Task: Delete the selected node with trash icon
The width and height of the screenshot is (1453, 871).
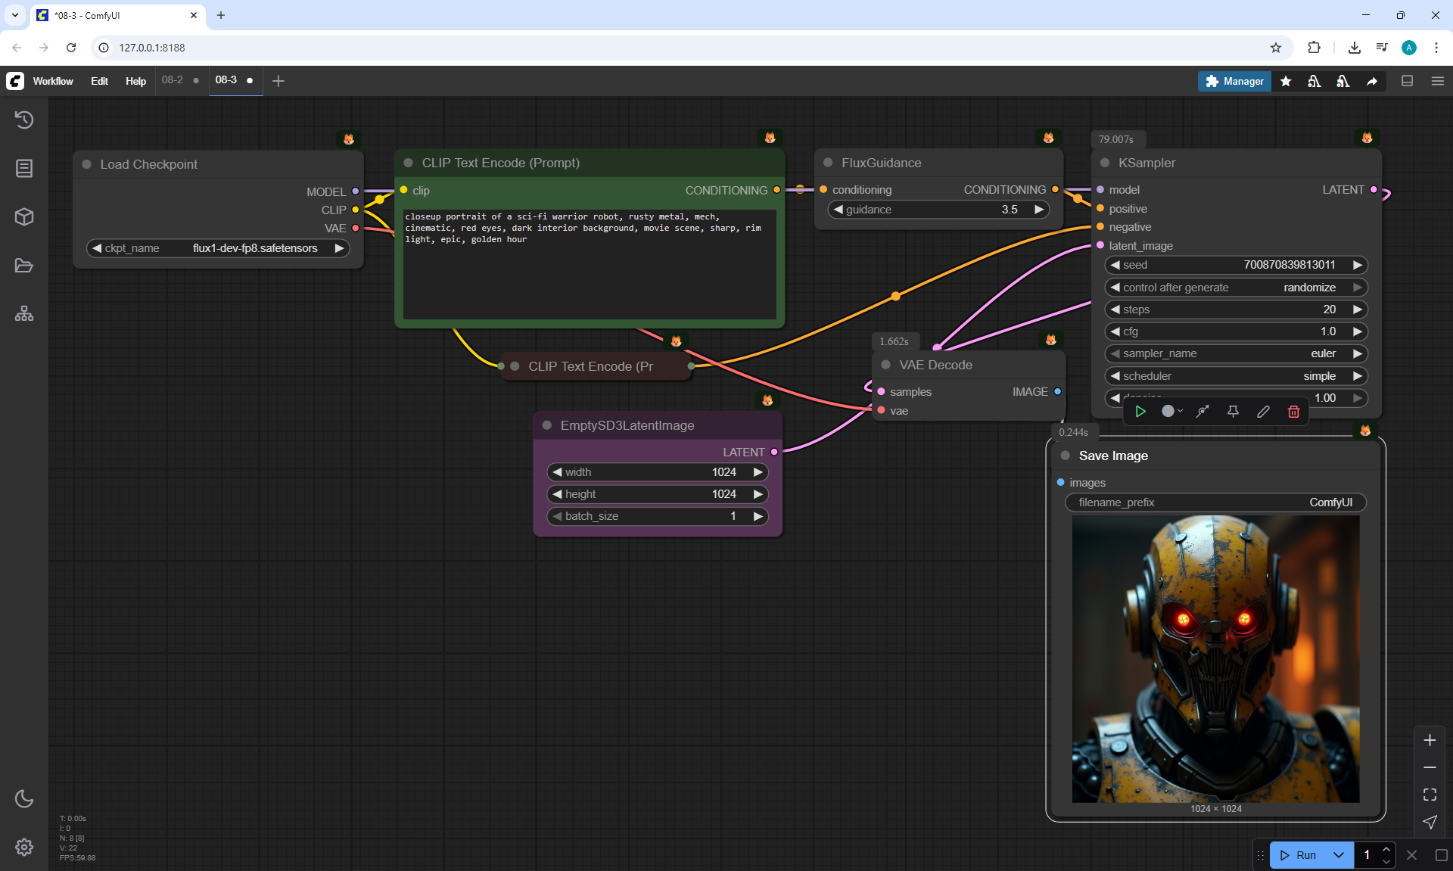Action: 1293,411
